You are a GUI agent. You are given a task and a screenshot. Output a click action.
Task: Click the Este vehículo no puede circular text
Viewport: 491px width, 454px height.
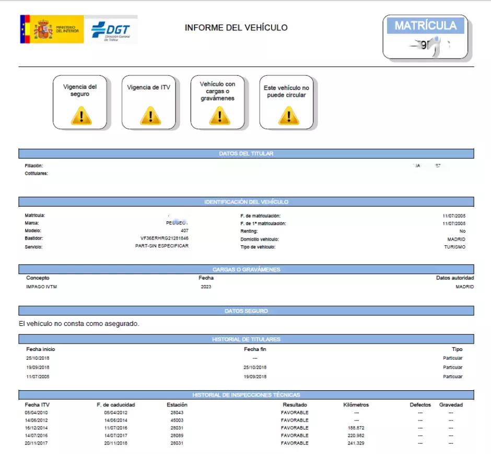[x=286, y=92]
